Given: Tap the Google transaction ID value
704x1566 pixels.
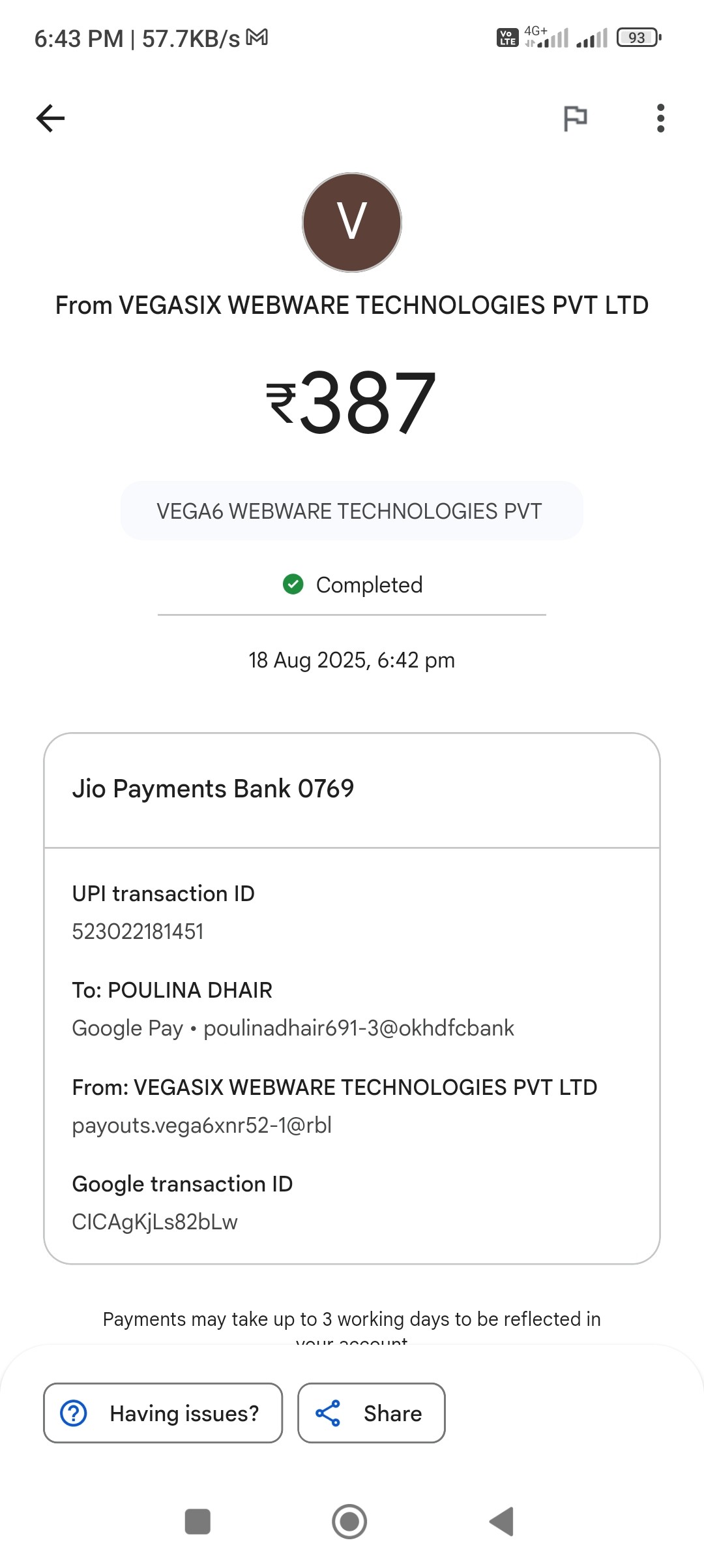Looking at the screenshot, I should (154, 1221).
